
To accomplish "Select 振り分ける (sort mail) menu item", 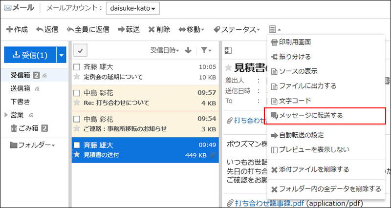I will [x=326, y=57].
